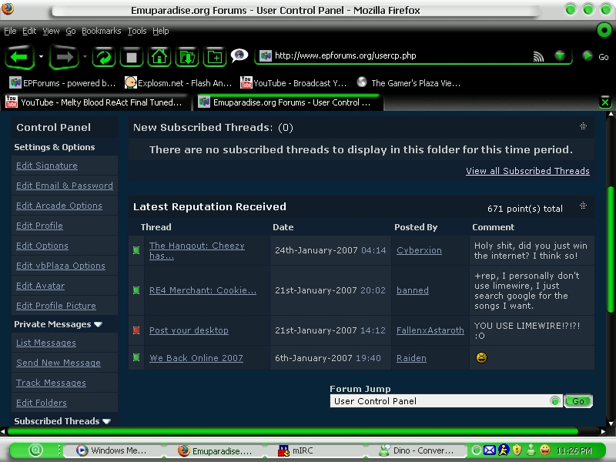Go to the Home page icon
The image size is (616, 462).
click(x=159, y=57)
